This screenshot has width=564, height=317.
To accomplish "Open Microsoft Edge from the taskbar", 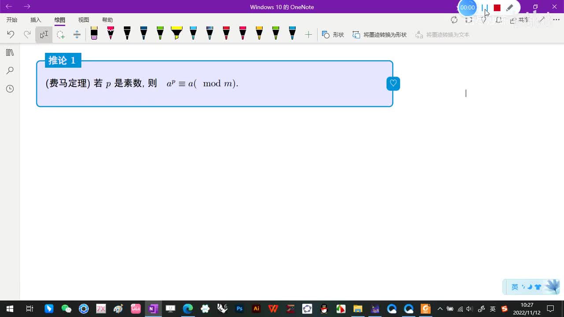I will pyautogui.click(x=188, y=309).
